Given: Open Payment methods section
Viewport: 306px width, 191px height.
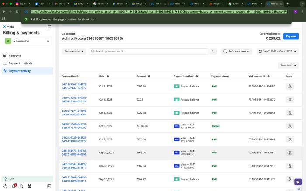Looking at the screenshot, I should (20, 63).
